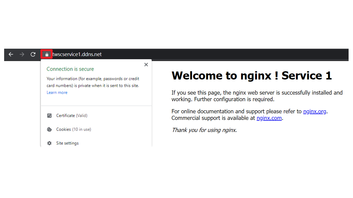Click the cookie icon in popup
This screenshot has height=198, width=353.
pyautogui.click(x=49, y=129)
